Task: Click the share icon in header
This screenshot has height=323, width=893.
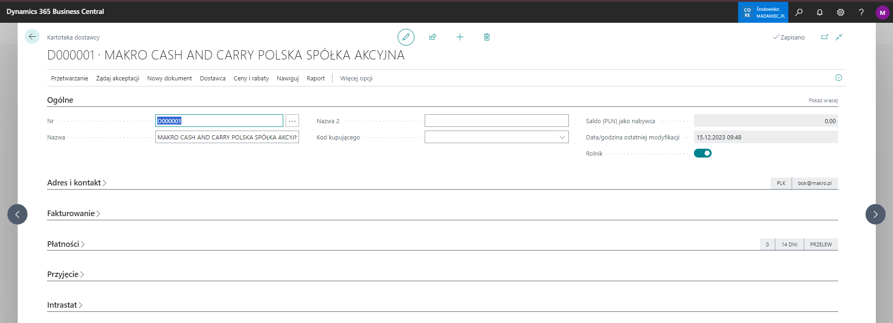Action: 433,37
